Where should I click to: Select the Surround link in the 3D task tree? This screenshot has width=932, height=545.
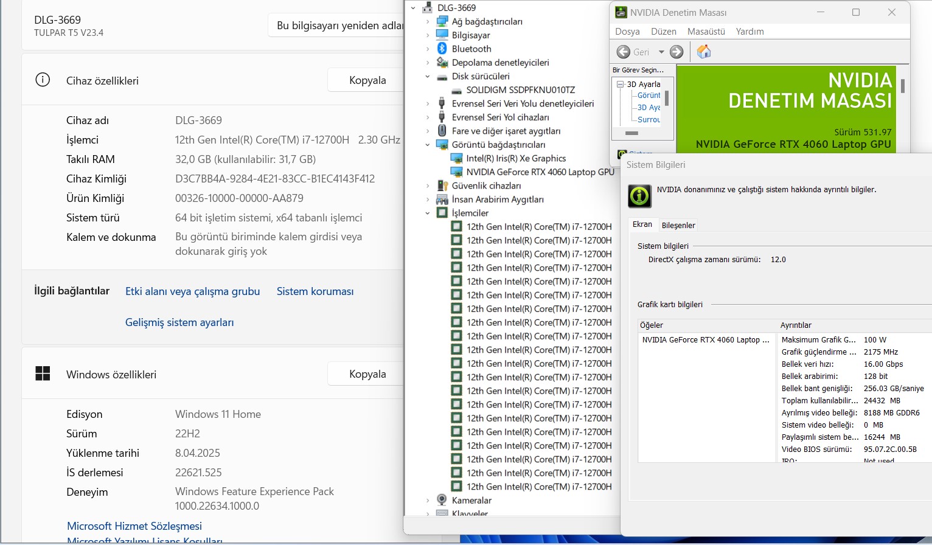coord(649,120)
